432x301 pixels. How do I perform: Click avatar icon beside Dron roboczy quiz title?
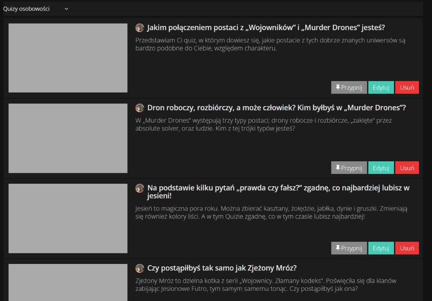point(140,108)
